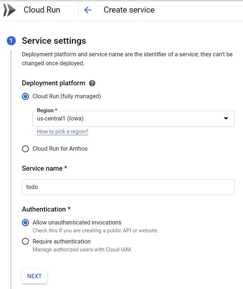The width and height of the screenshot is (243, 289).
Task: Choose Allow unauthenticated invocations option
Action: 25,223
